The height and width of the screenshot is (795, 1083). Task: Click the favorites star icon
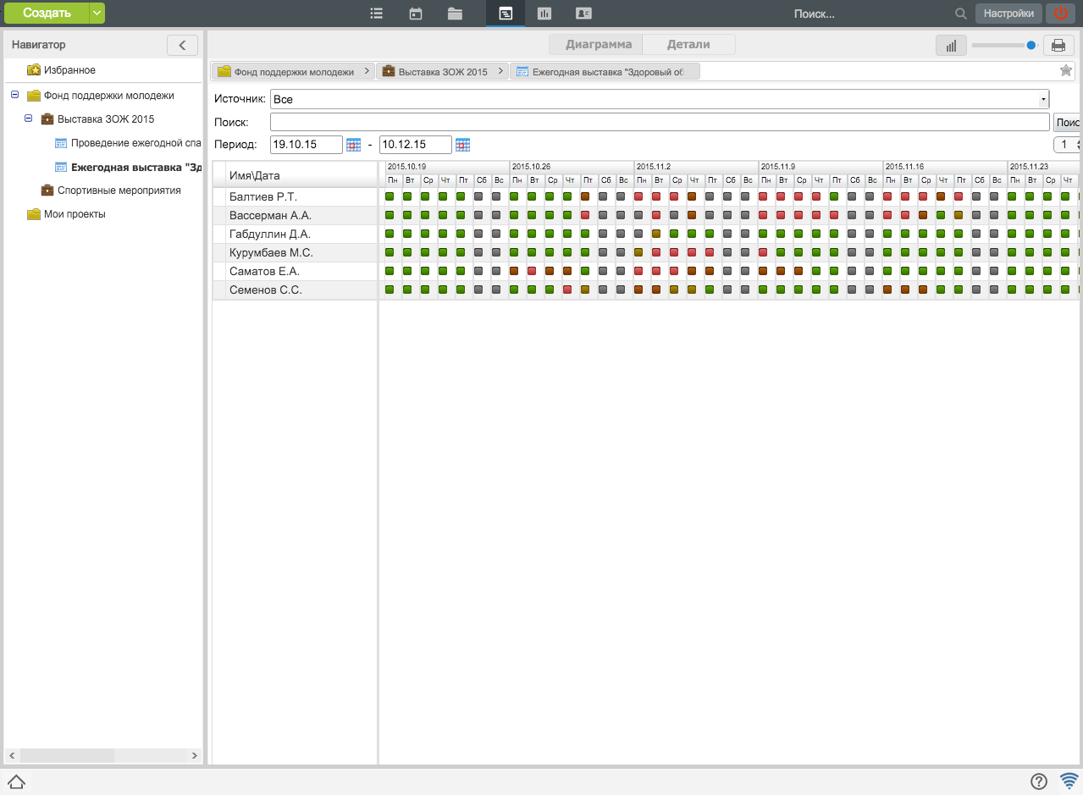[1066, 70]
